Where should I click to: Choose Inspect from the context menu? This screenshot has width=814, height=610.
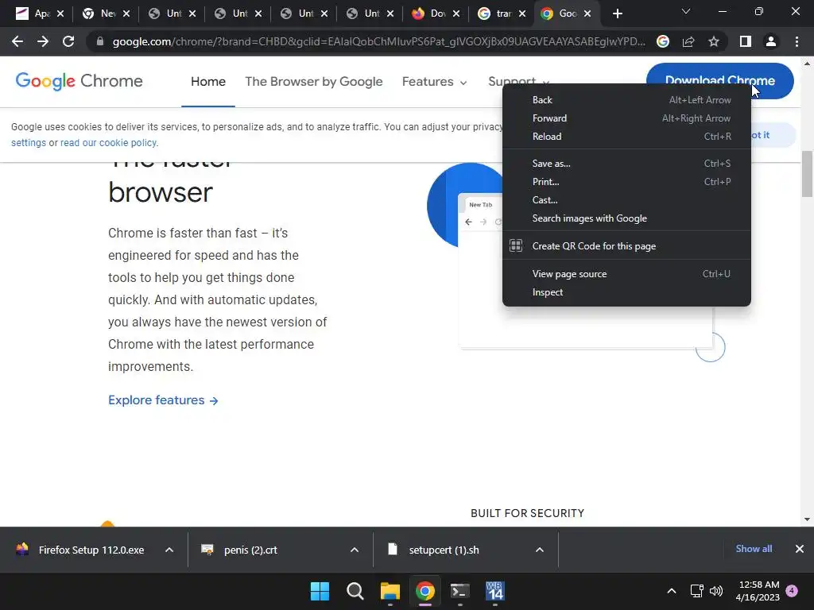point(626,292)
